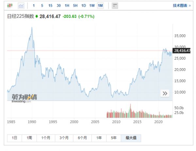The image size is (196, 151).
Task: Switch to the area chart icon
Action: (x=21, y=6)
